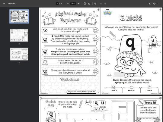Edit the zoom percentage field
The image size is (163, 122).
tap(73, 4)
